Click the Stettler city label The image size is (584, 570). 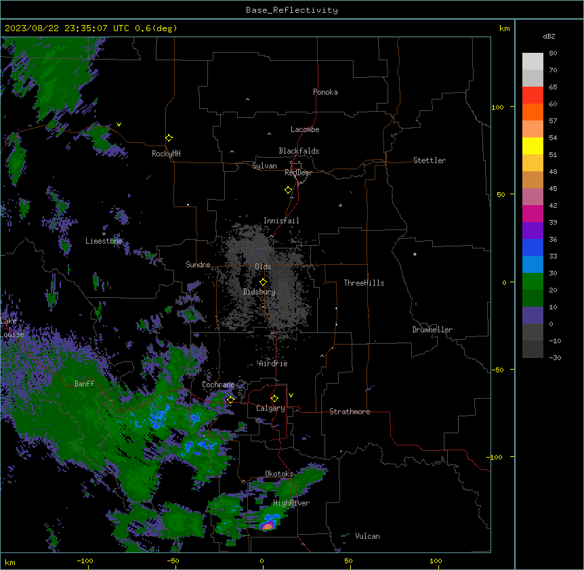(x=430, y=160)
